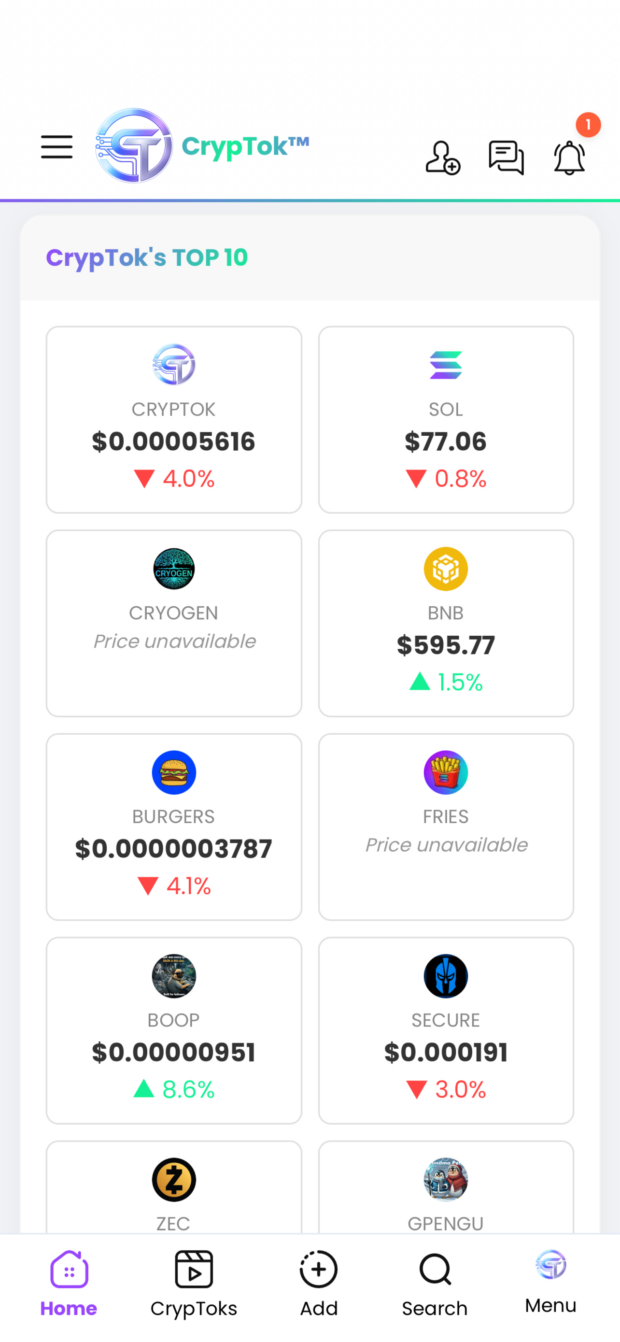Image resolution: width=620 pixels, height=1342 pixels.
Task: Open the CRYPTOK price card
Action: click(174, 420)
